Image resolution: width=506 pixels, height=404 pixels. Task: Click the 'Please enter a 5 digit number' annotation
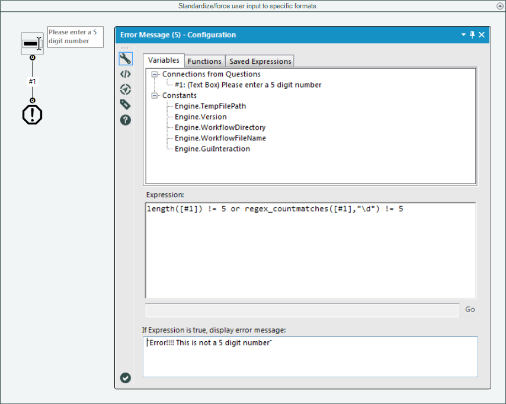[x=75, y=37]
